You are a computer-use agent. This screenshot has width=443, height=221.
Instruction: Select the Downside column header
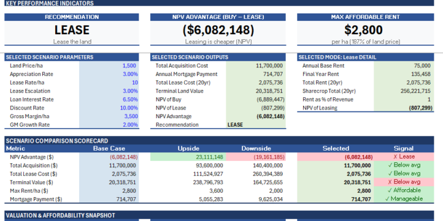[x=256, y=149]
